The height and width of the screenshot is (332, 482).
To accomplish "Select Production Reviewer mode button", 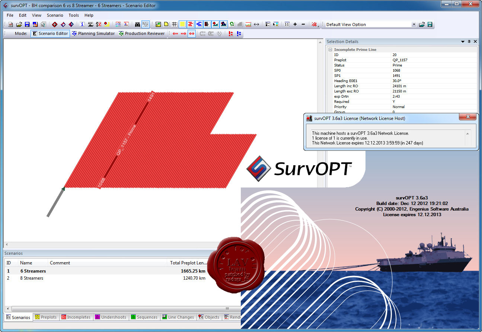I will pyautogui.click(x=142, y=33).
